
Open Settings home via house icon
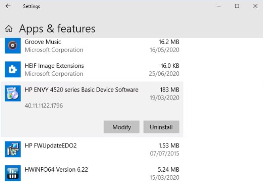point(9,29)
